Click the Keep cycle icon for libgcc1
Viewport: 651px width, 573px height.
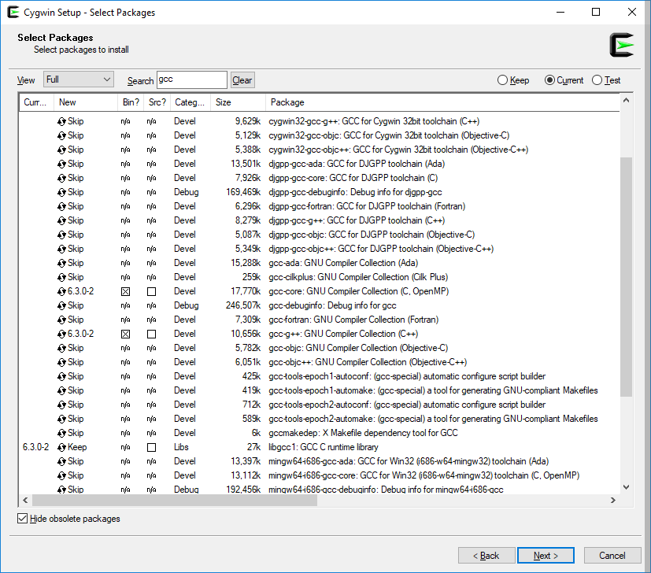tap(61, 447)
